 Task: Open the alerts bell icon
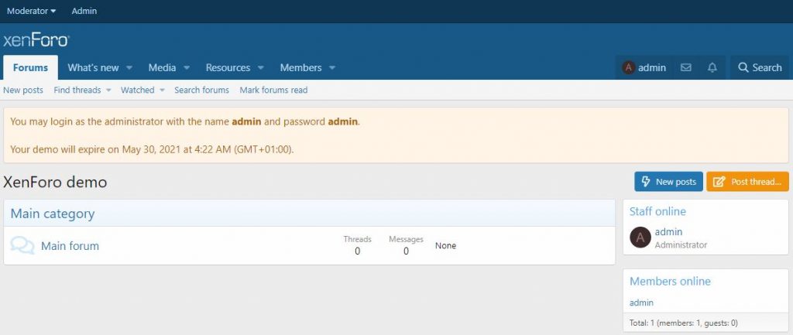point(712,67)
